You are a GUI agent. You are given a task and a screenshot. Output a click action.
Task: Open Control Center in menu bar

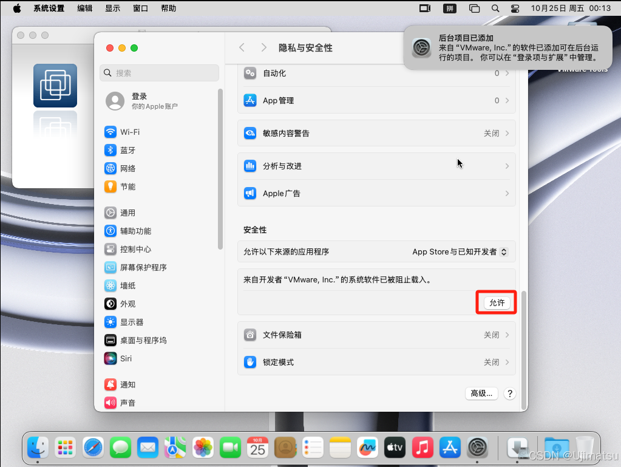pos(515,9)
